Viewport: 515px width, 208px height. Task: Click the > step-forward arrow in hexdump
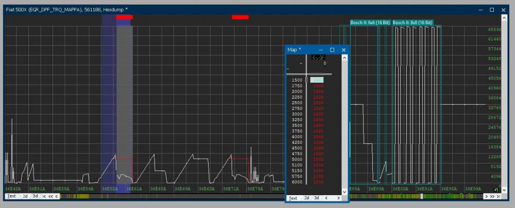click(486, 196)
